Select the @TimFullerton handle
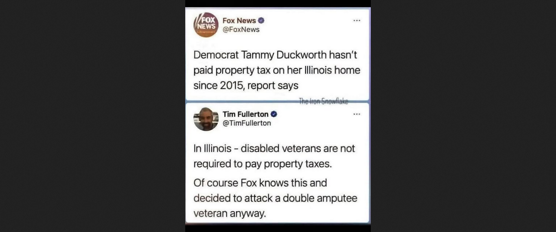 click(247, 123)
